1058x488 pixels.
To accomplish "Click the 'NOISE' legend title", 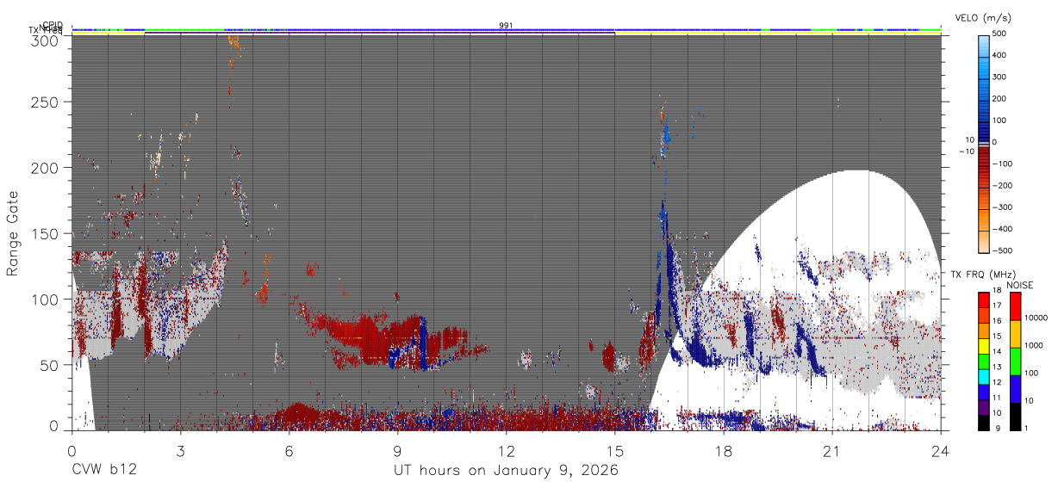I will 1020,285.
